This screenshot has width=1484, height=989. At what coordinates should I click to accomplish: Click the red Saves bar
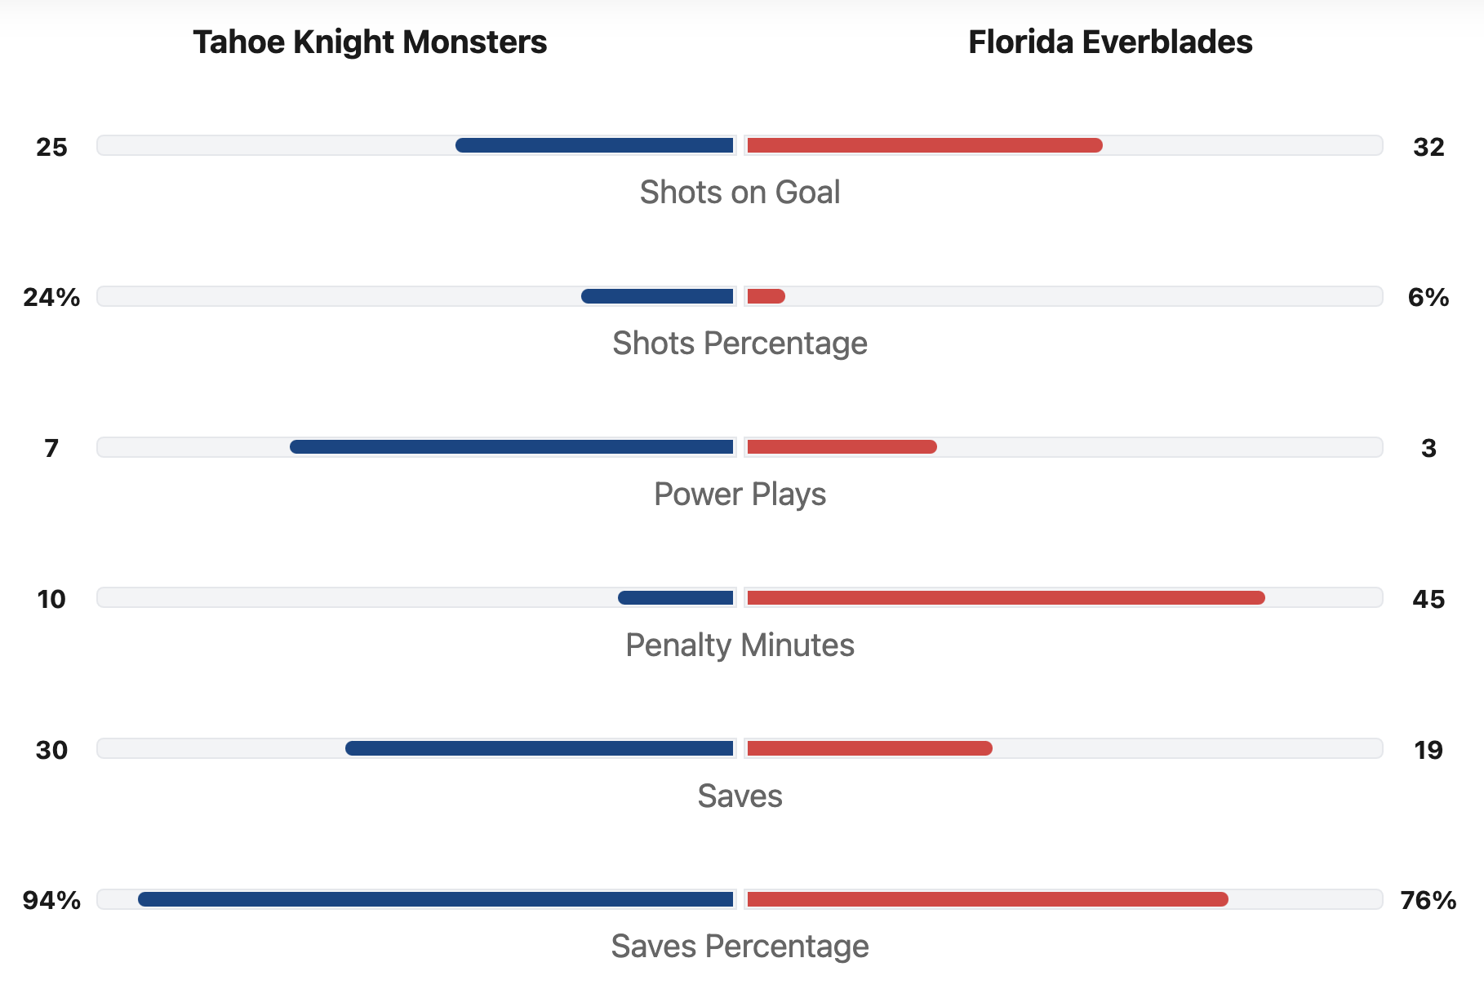pos(869,748)
